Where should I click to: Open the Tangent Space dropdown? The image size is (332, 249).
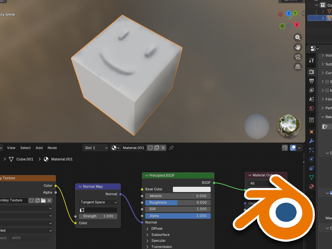click(98, 202)
